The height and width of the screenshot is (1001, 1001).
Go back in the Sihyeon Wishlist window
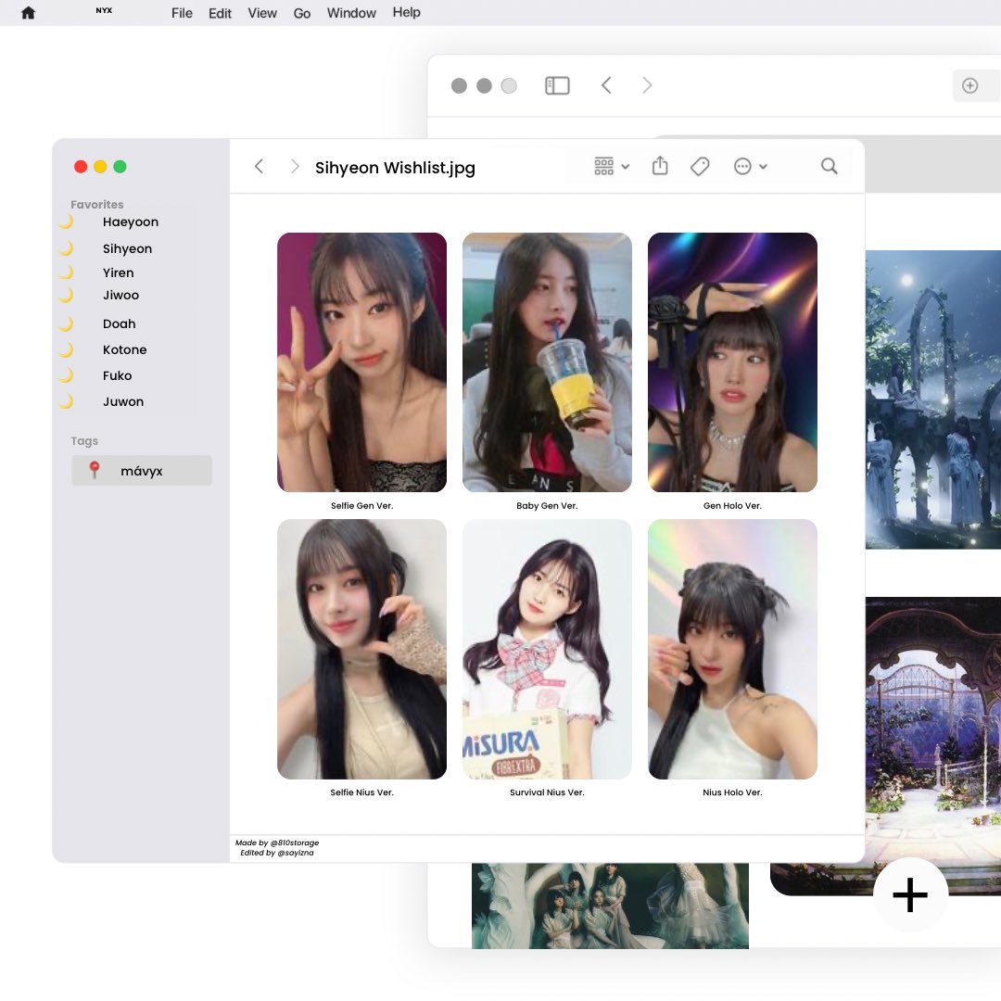pyautogui.click(x=259, y=167)
